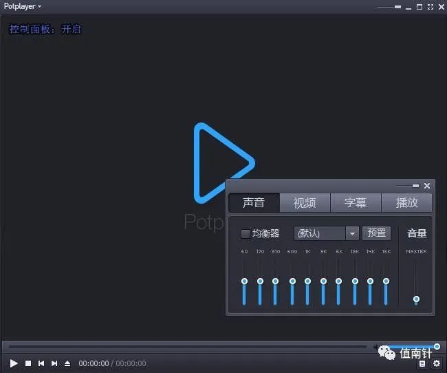
Task: Adjust the 1K equalizer slider
Action: 307,281
